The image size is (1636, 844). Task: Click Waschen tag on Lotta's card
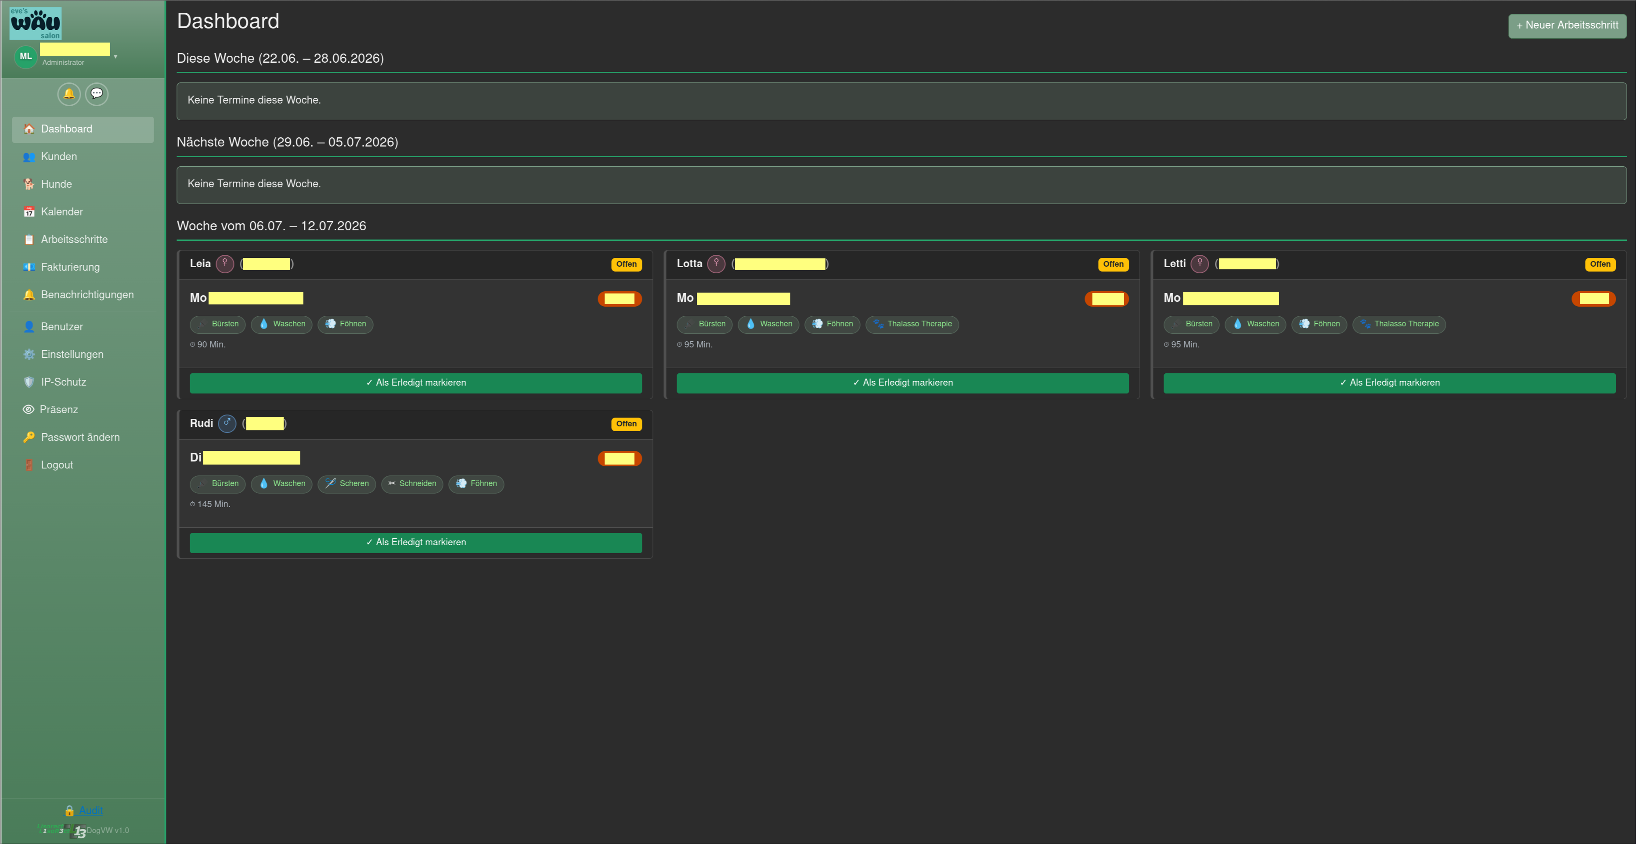click(x=768, y=324)
